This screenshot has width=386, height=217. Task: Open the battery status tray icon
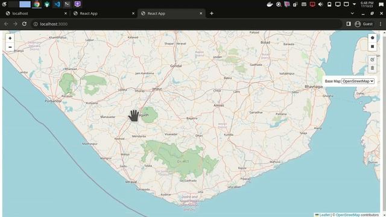click(329, 4)
